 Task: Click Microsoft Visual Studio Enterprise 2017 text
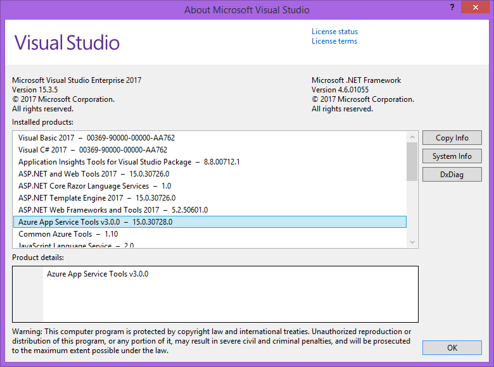click(77, 80)
